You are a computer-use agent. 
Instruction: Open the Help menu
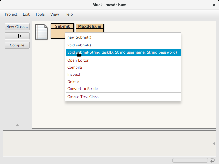69,14
